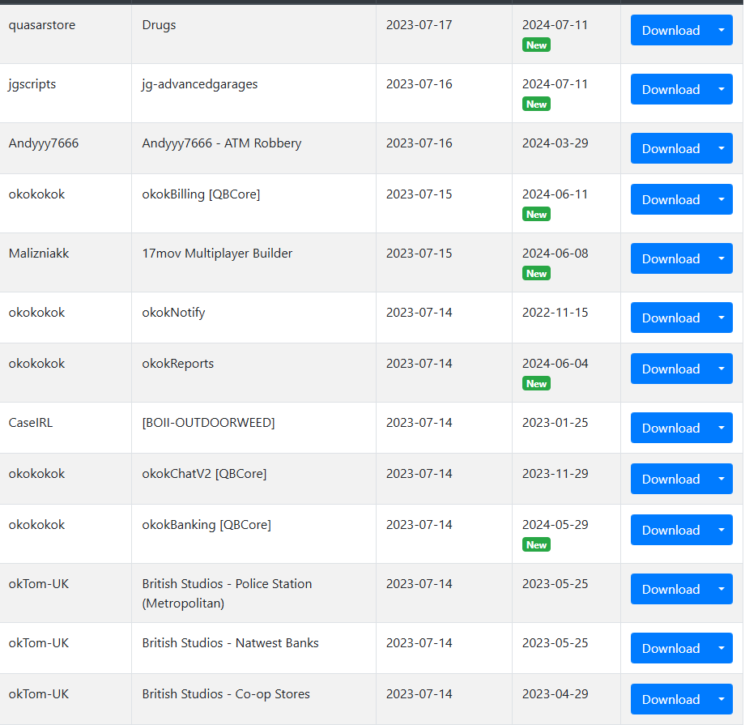Expand download options for ATM Robbery
This screenshot has height=725, width=745.
tap(722, 148)
